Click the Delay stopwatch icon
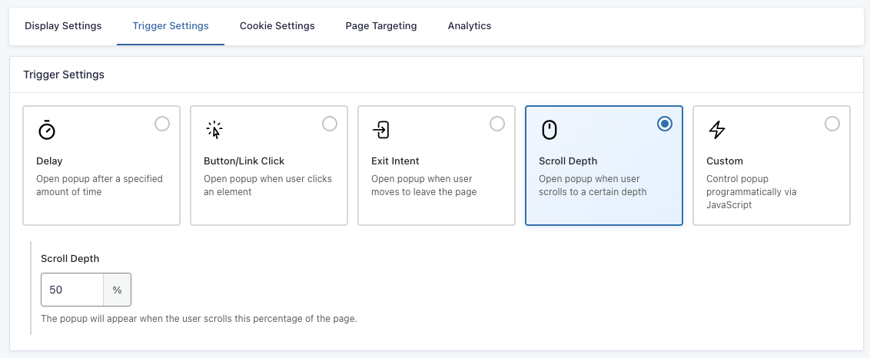This screenshot has height=358, width=870. point(47,130)
